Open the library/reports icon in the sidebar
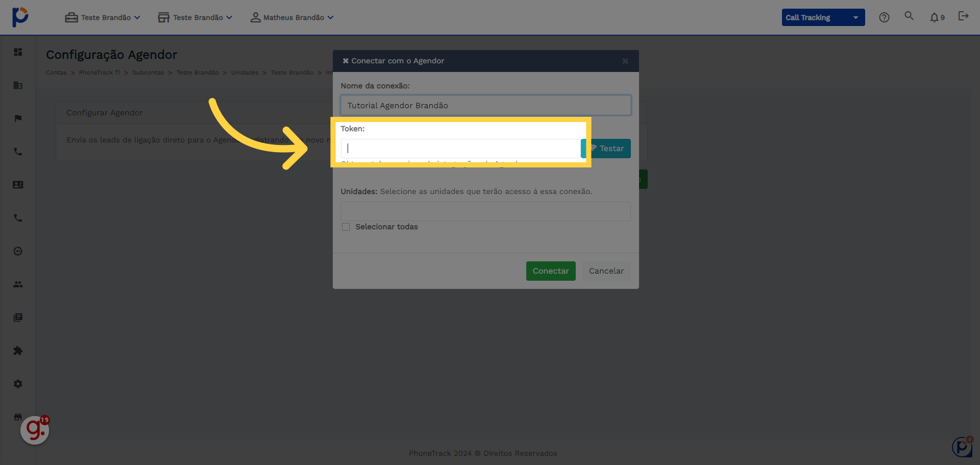The width and height of the screenshot is (980, 465). [18, 317]
